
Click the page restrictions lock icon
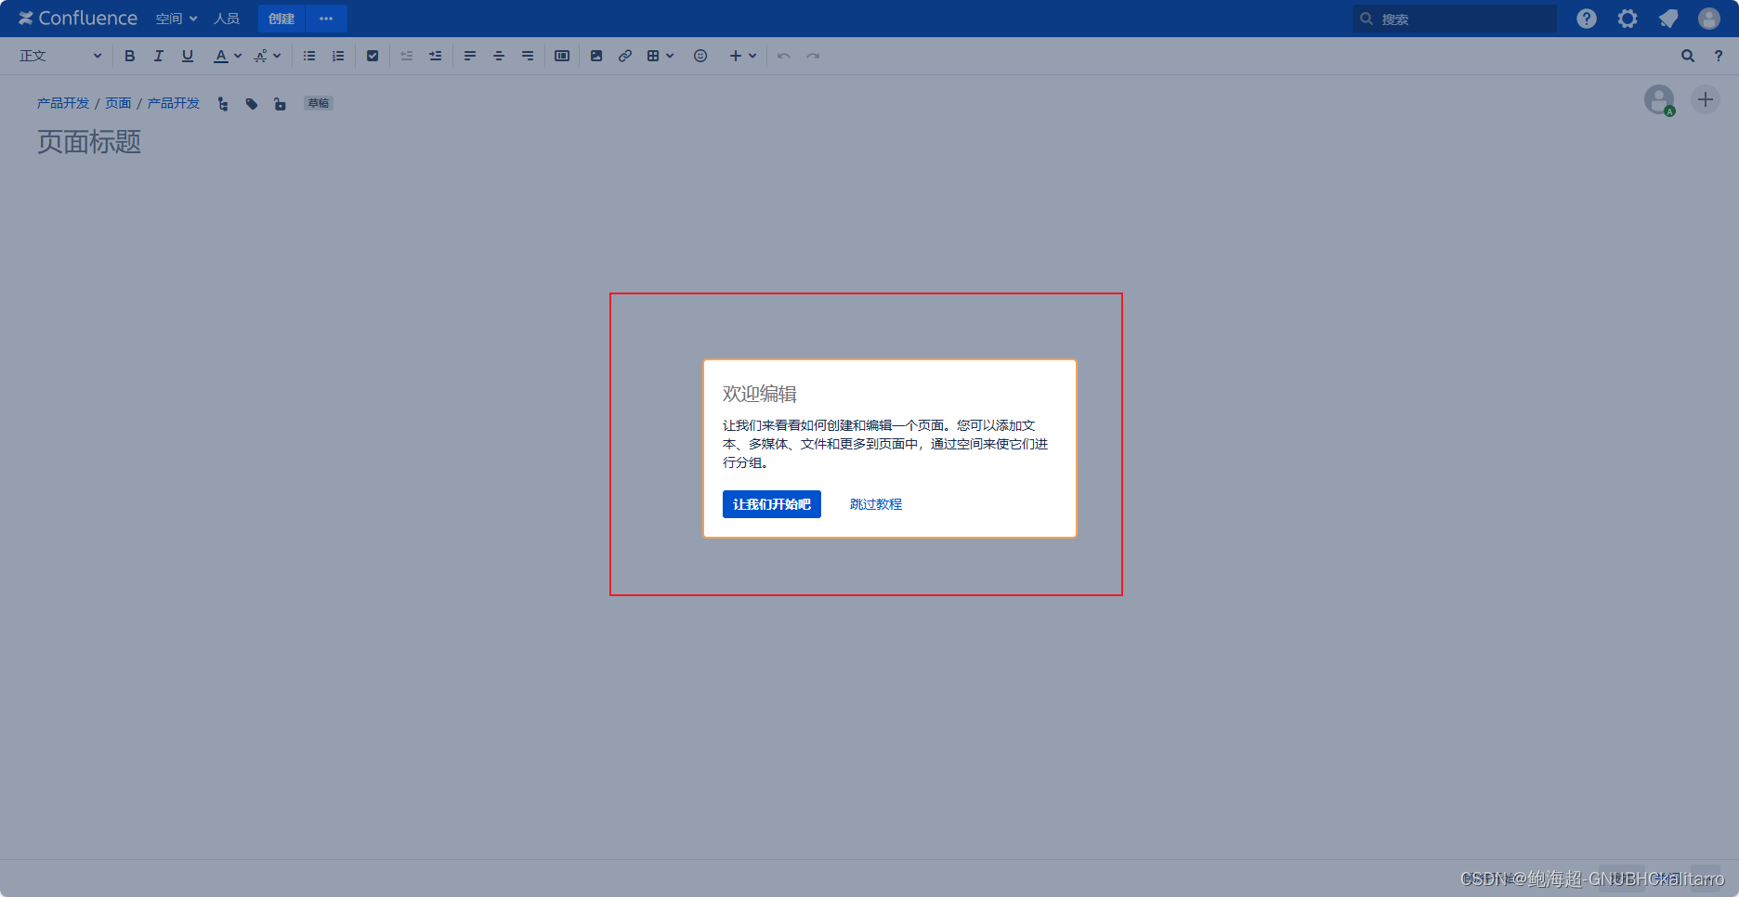[x=280, y=104]
